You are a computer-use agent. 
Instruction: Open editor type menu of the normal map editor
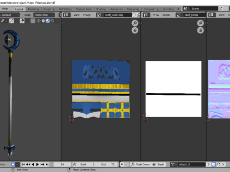(212, 15)
